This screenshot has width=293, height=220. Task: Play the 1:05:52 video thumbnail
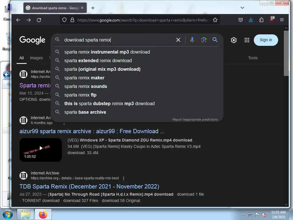(x=41, y=150)
